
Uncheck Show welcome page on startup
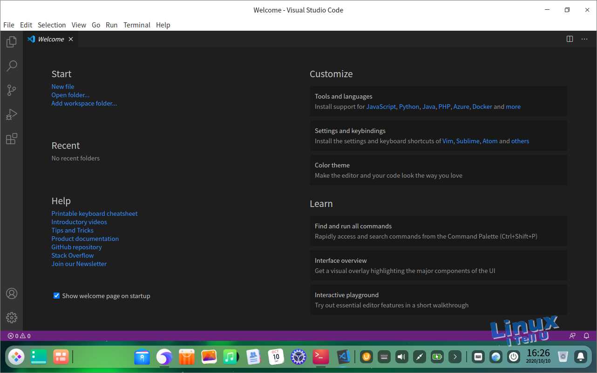tap(56, 295)
